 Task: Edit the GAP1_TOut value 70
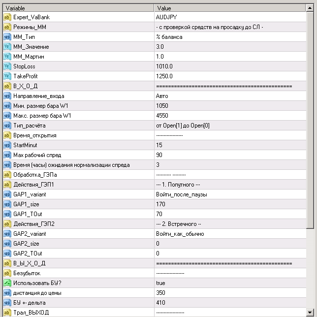click(230, 214)
